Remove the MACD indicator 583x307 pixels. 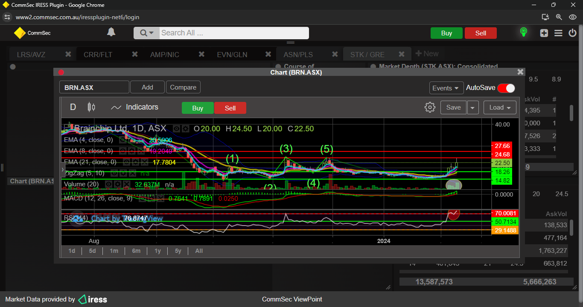[160, 198]
